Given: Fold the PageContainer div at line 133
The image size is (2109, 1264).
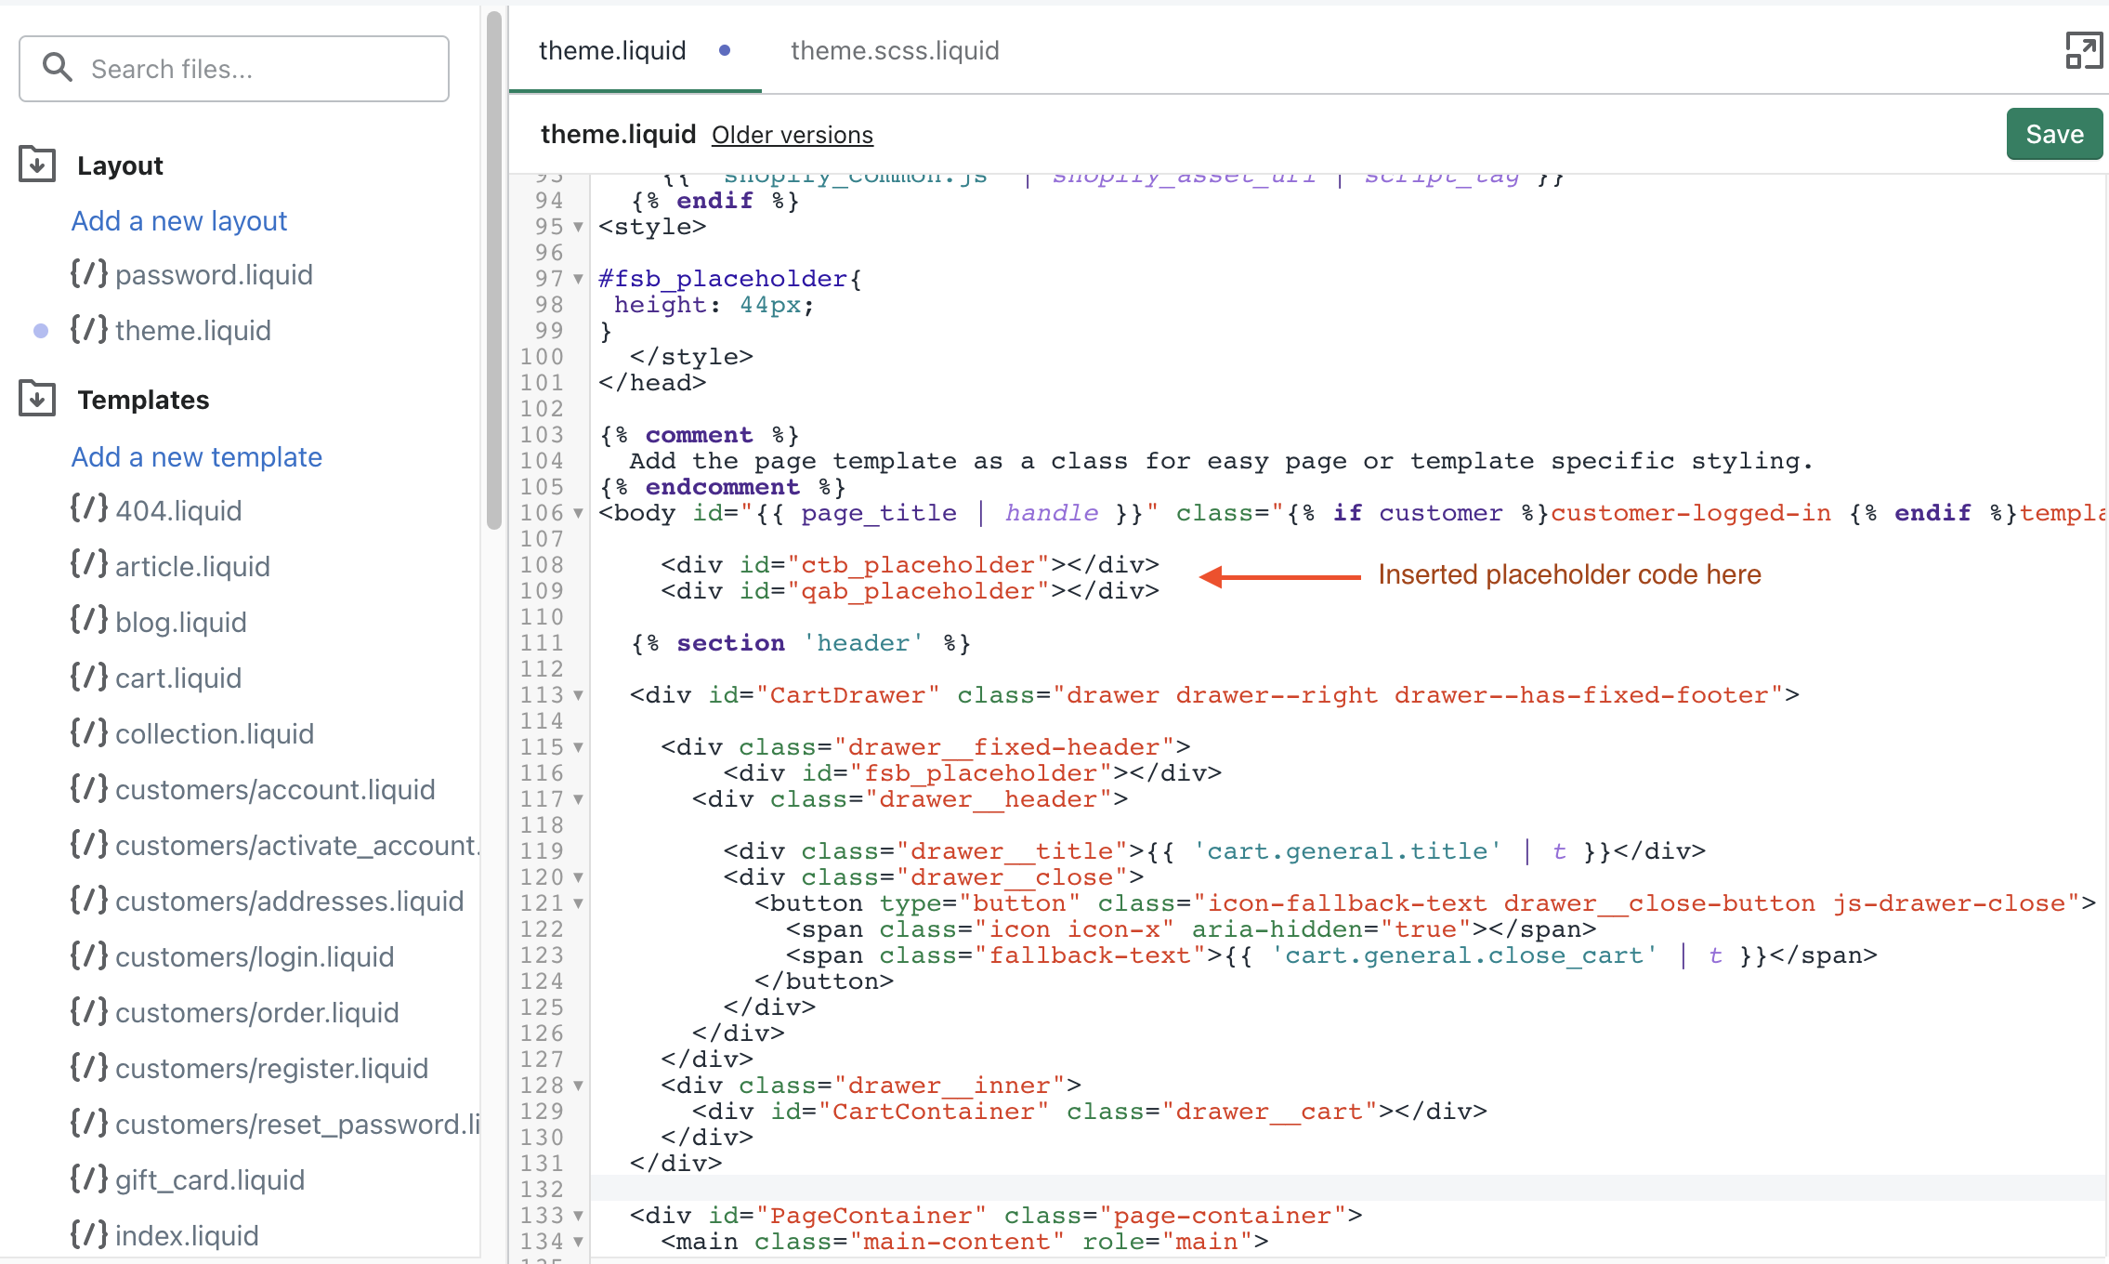Looking at the screenshot, I should click(x=579, y=1216).
